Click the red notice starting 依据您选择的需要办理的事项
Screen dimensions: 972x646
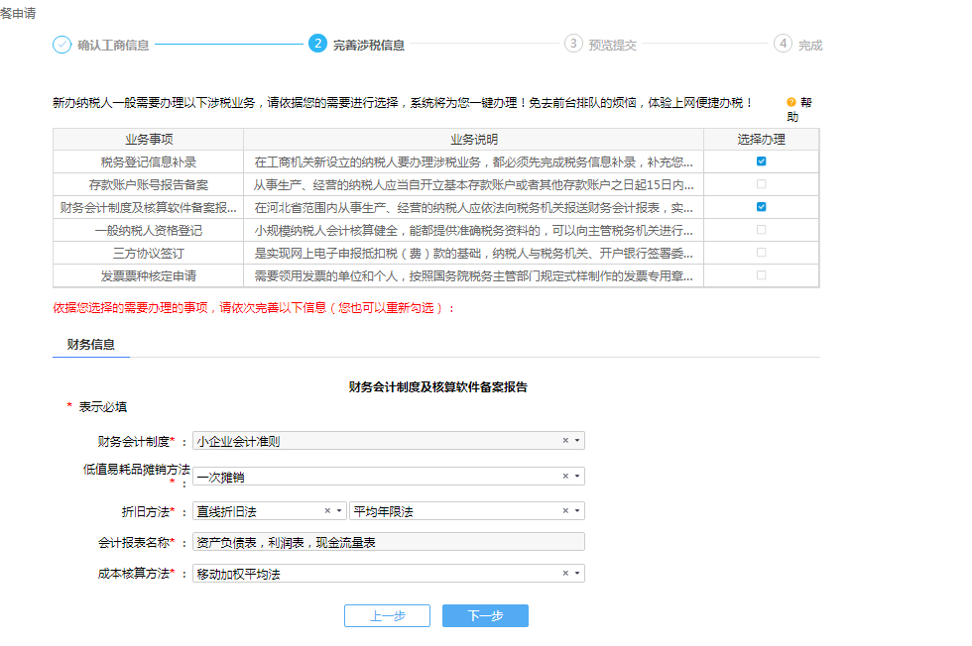254,308
